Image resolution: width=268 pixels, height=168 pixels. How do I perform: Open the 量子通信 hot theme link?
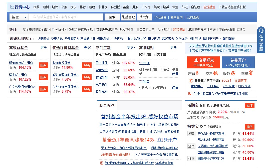point(102,63)
